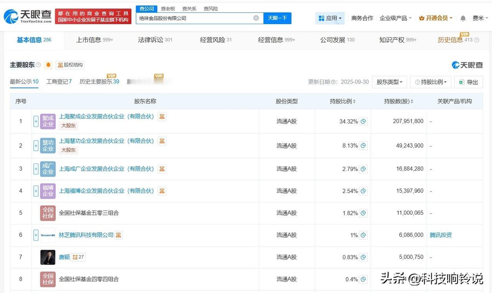Viewport: 492px width, 293px height.
Task: Sort table by the 持股比例 column header
Action: coord(342,101)
